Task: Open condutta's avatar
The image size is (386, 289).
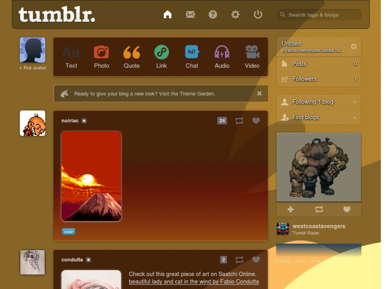Action: (32, 262)
